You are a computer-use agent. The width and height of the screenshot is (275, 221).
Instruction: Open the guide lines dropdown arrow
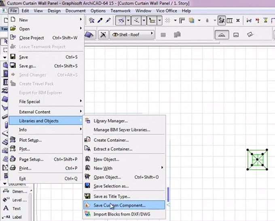128,21
